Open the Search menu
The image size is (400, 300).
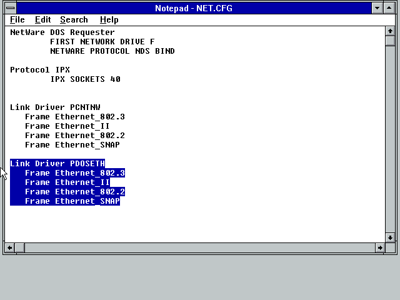pos(74,19)
